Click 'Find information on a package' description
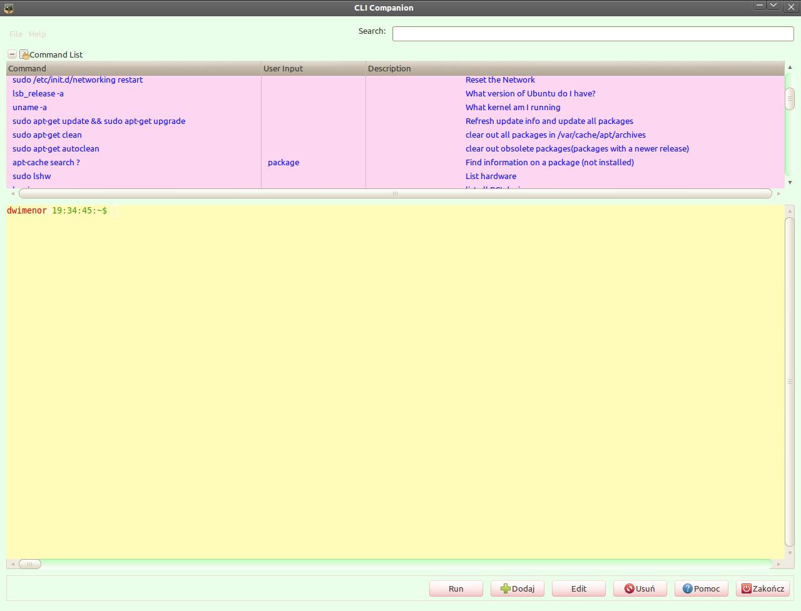This screenshot has height=611, width=801. [x=549, y=162]
